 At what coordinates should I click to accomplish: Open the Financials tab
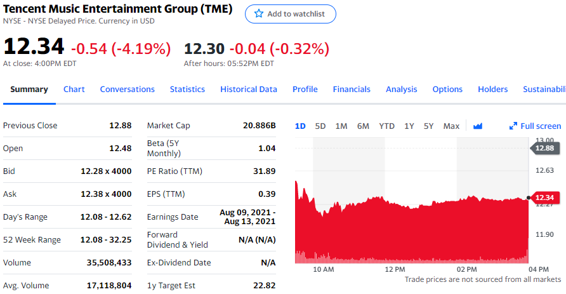(x=352, y=89)
